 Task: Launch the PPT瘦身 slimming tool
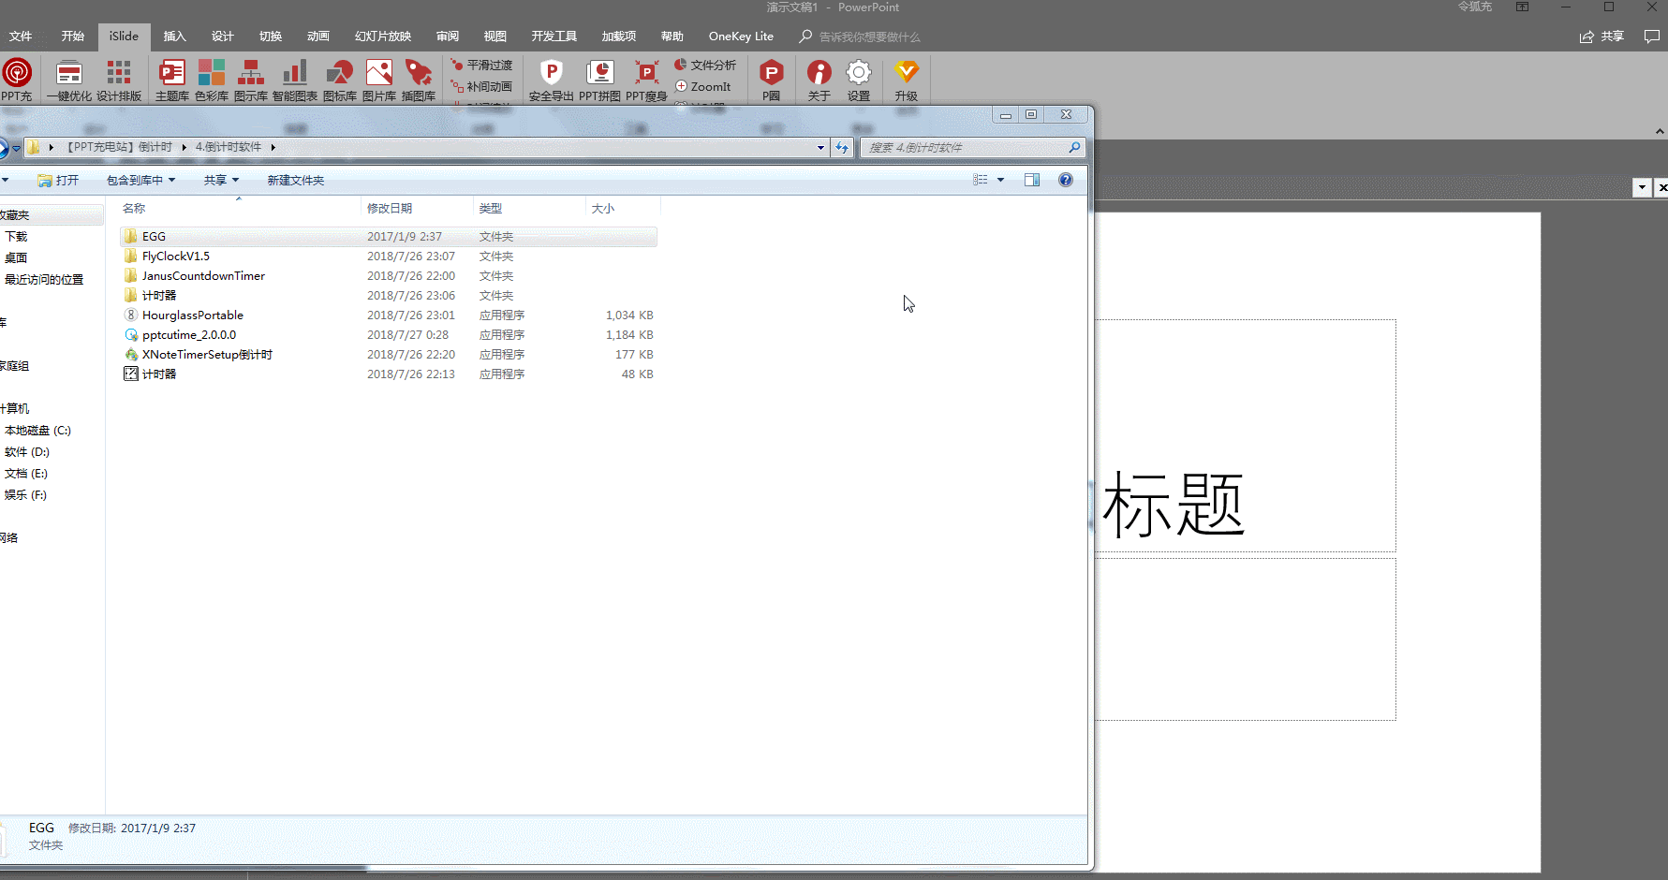tap(646, 80)
